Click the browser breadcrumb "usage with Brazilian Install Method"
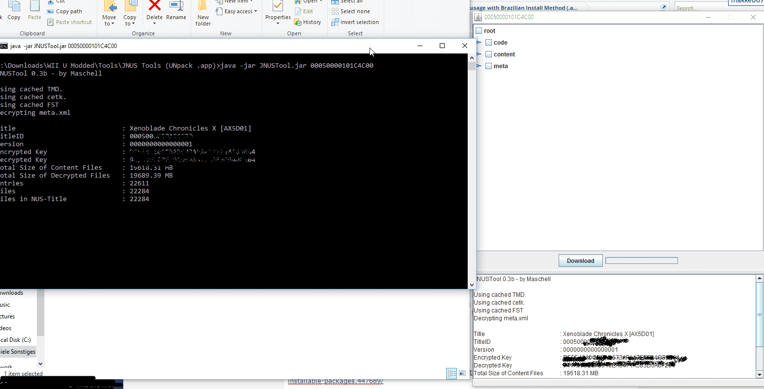 (x=524, y=8)
